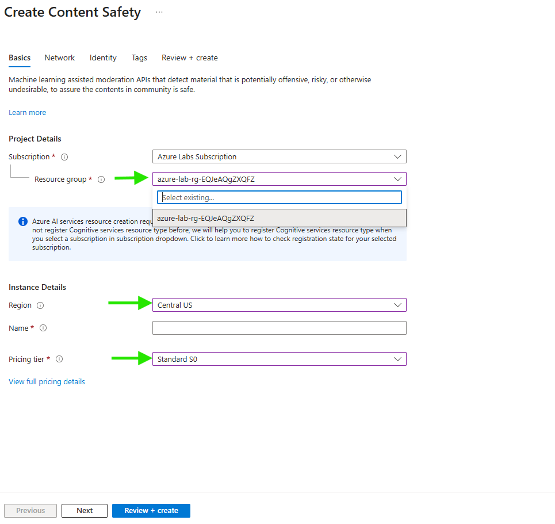Select azure-lab-rg-EQJeAQgZXQFZ from the list
Viewport: 555px width, 524px height.
point(279,218)
